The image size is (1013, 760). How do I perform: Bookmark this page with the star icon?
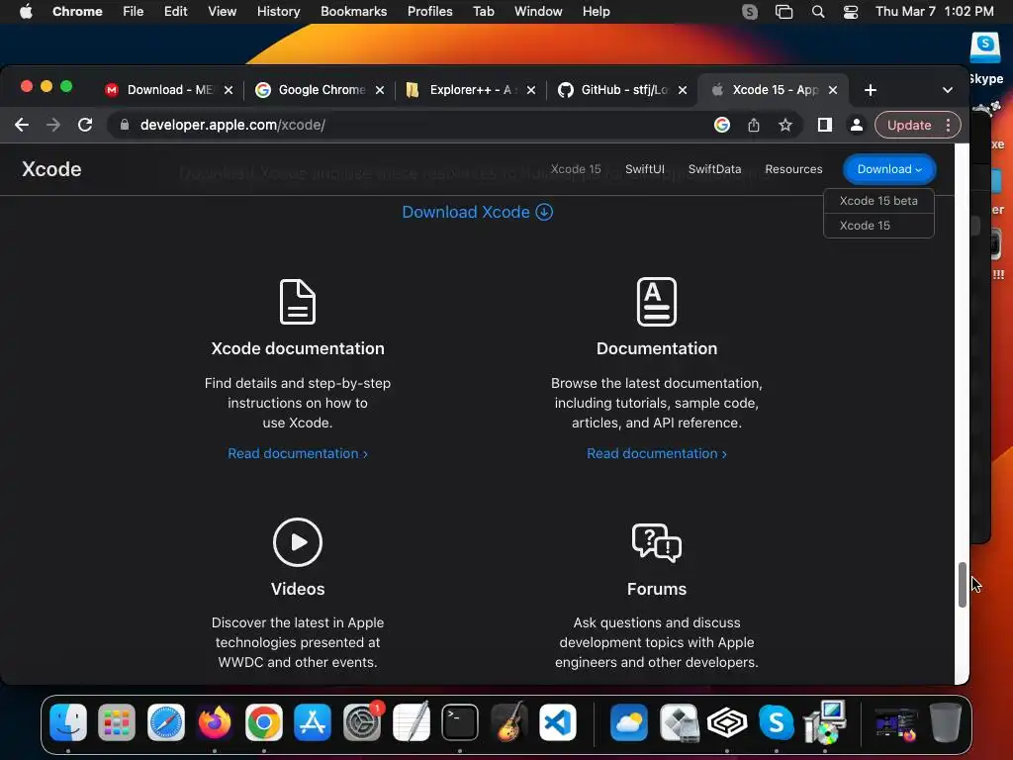(784, 125)
